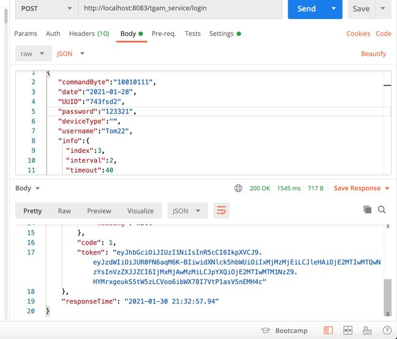
Task: Select the Pretty response view
Action: (x=32, y=211)
